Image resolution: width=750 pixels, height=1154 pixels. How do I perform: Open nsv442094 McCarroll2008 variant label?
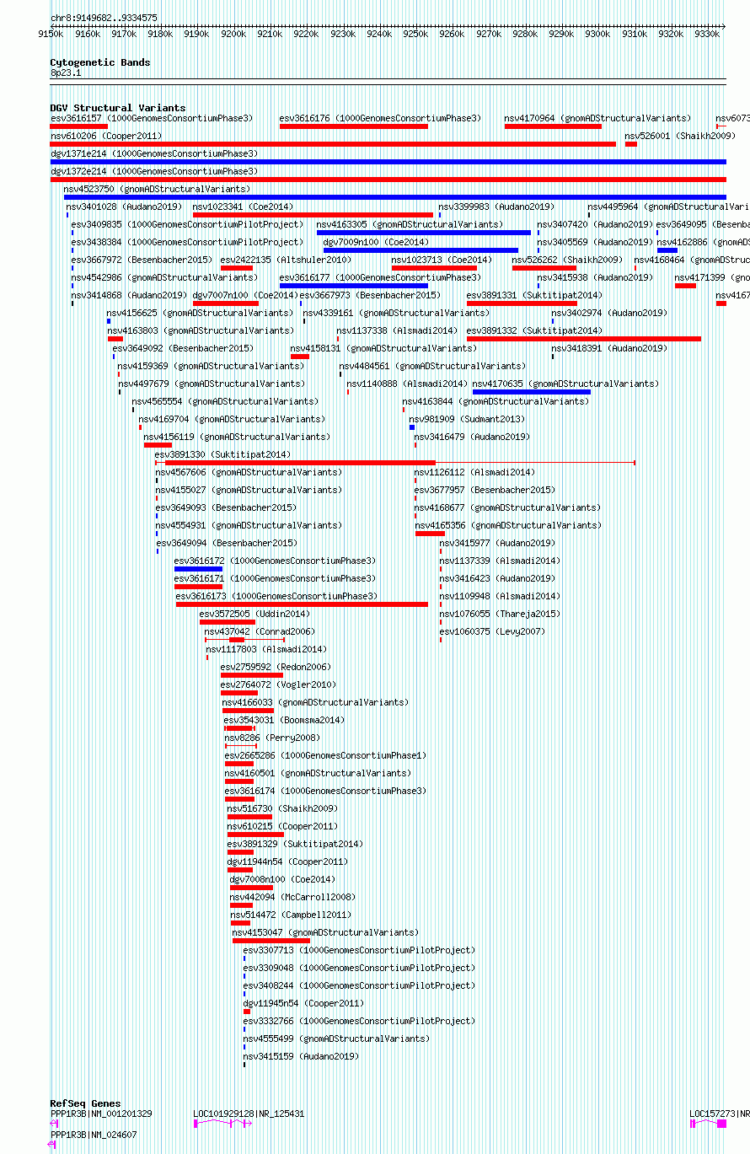click(x=292, y=897)
